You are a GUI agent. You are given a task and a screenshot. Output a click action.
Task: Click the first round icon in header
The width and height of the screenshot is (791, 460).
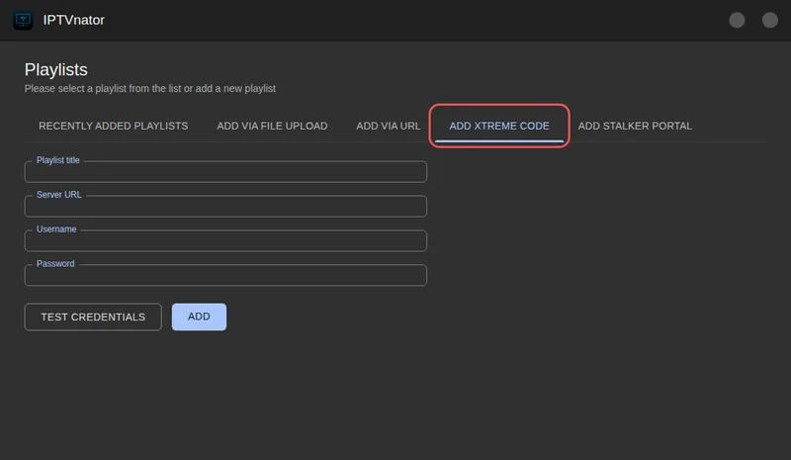pos(737,20)
